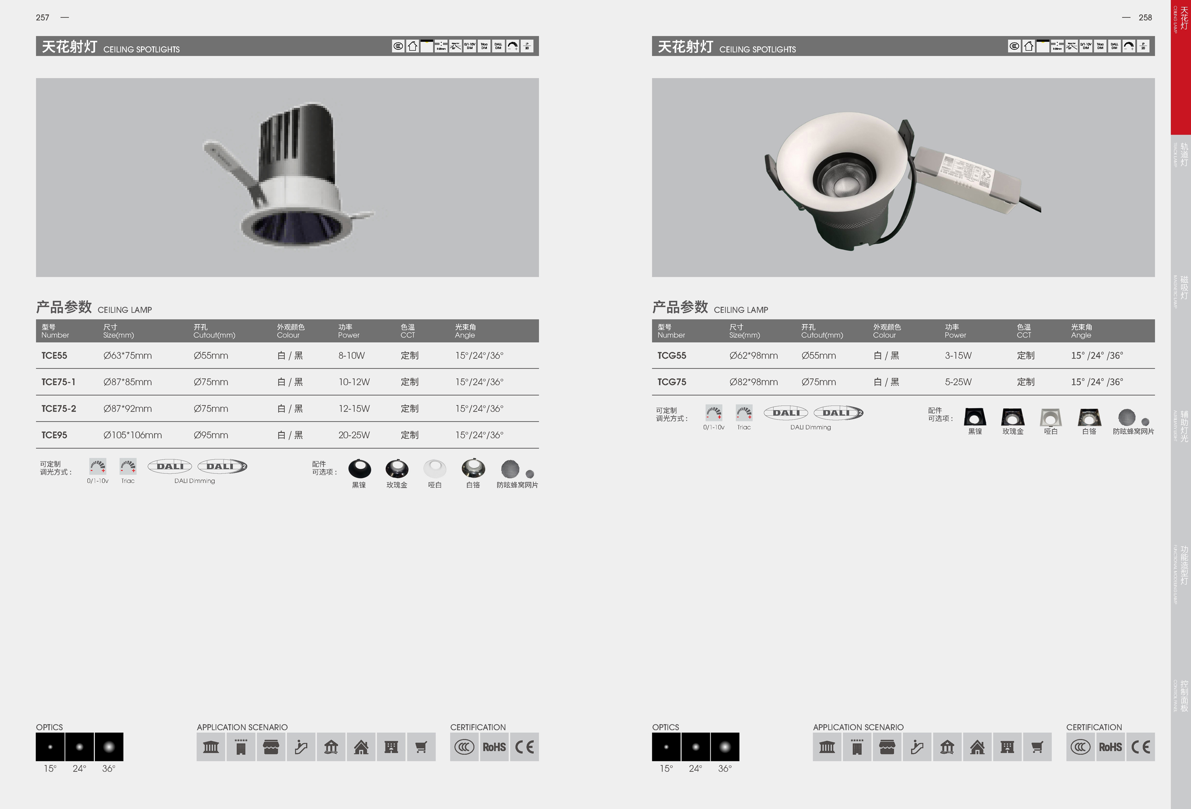Screen dimensions: 1191x809
Task: Click the 36° optics beam thumbnail on page 257
Action: (109, 747)
